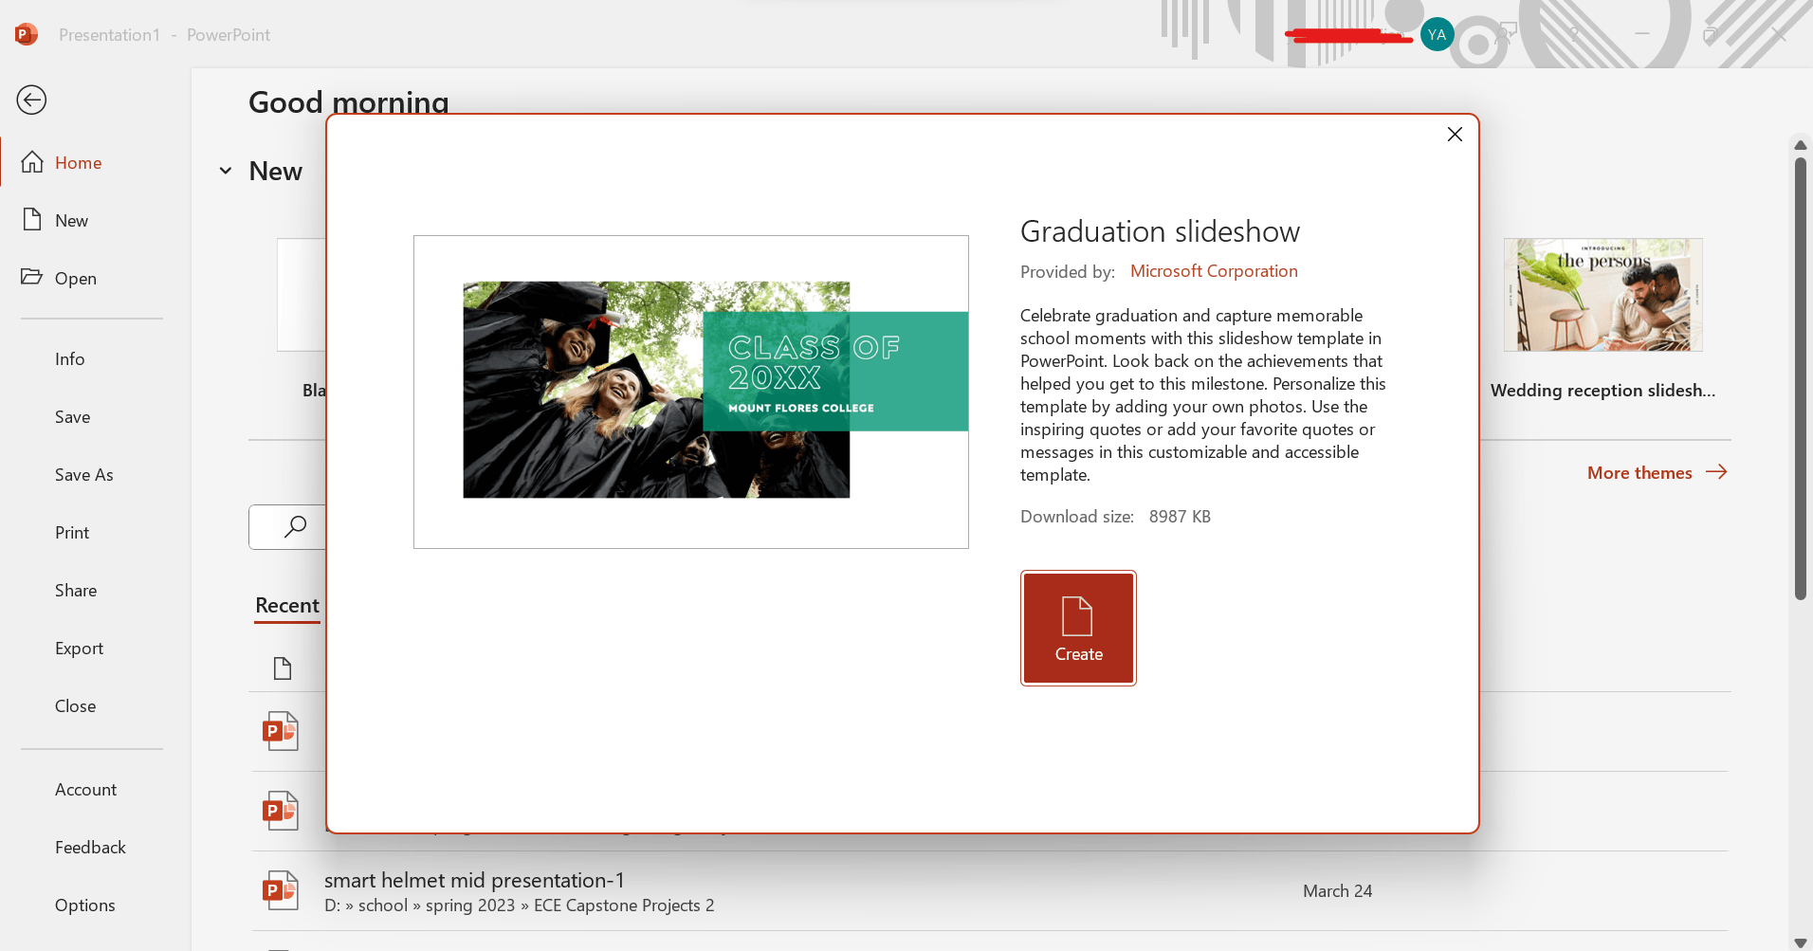Click the back arrow circle icon

click(x=31, y=100)
